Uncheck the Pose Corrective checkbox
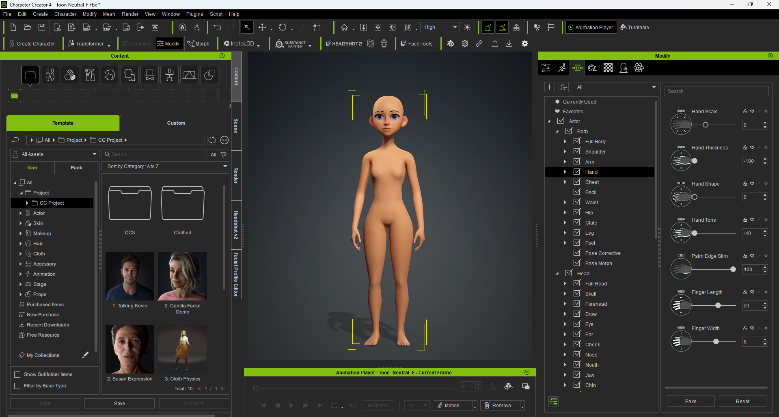The height and width of the screenshot is (417, 779). click(577, 253)
